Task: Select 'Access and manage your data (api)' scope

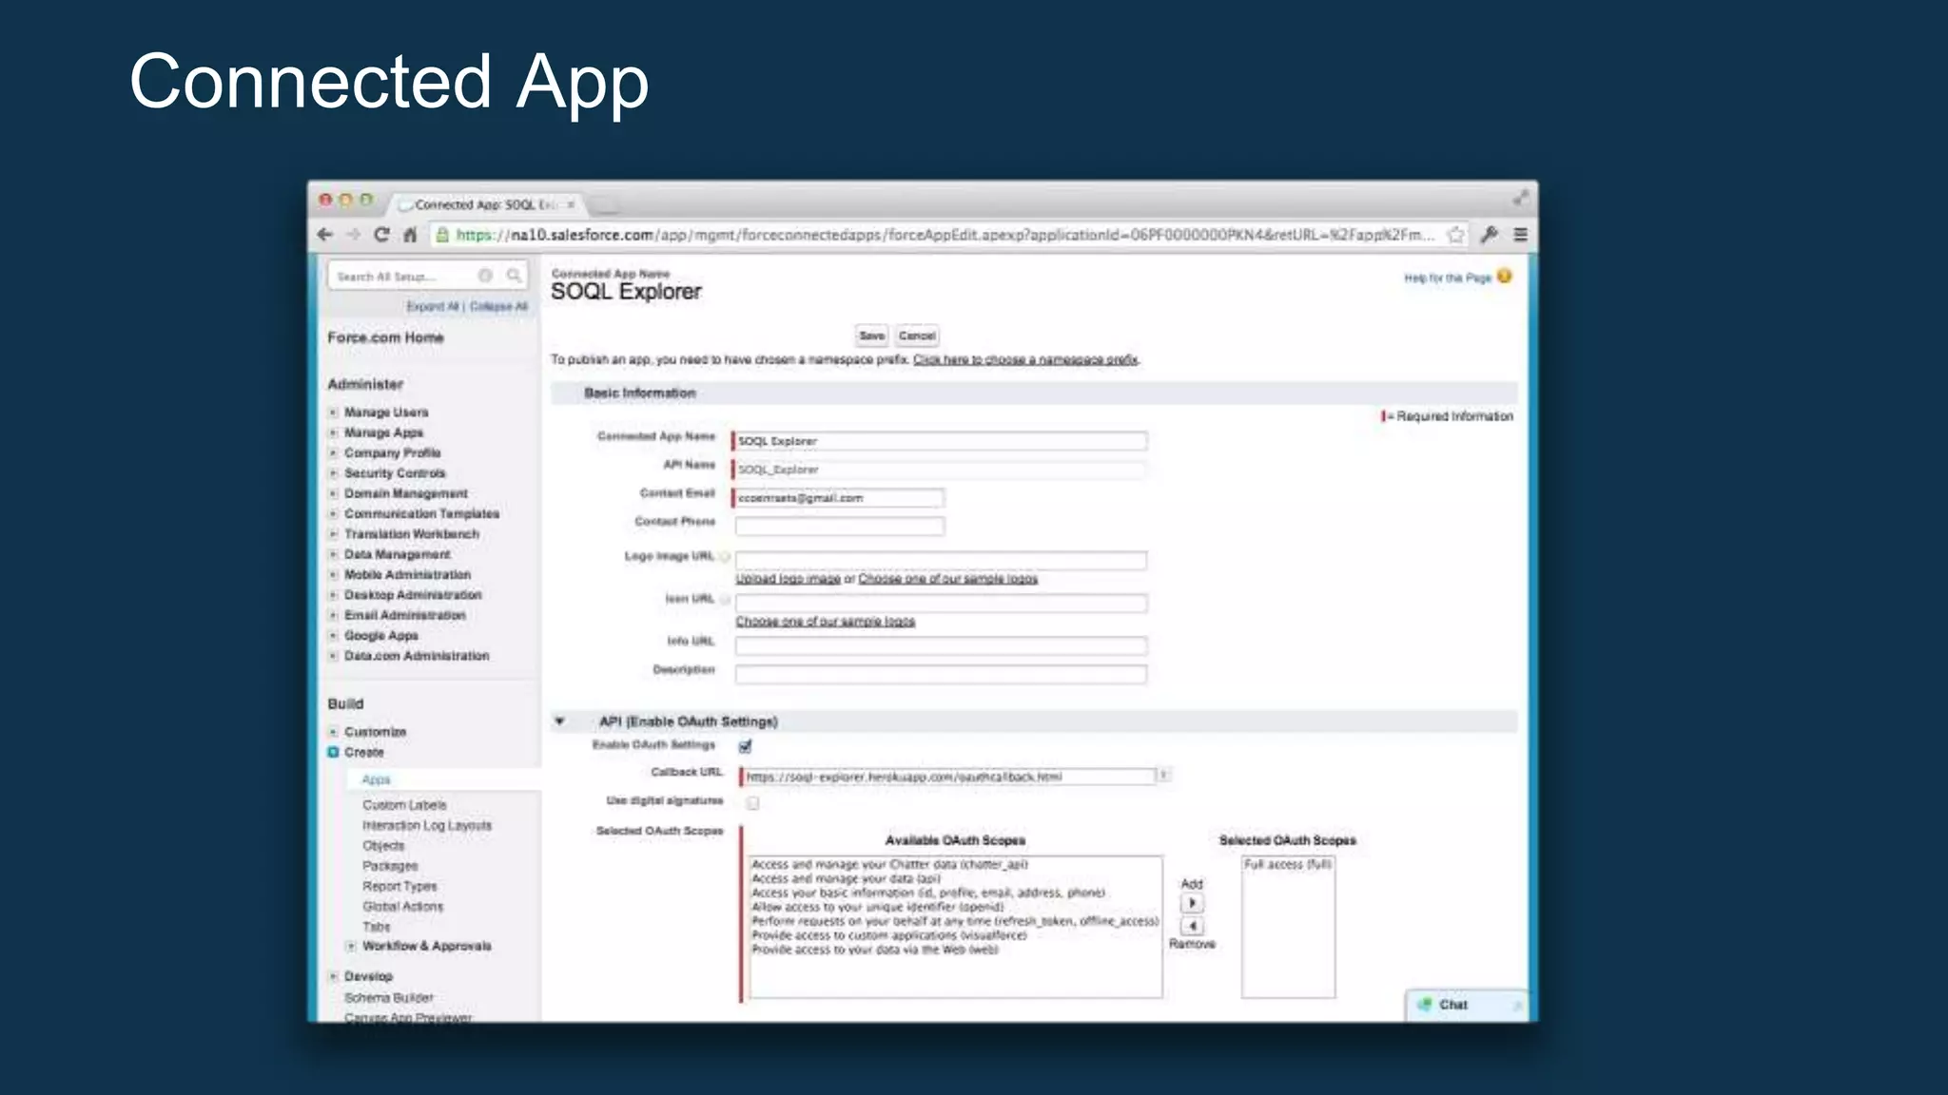Action: 846,879
